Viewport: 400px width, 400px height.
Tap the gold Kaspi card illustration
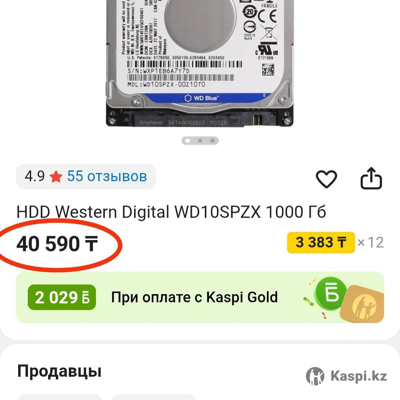pyautogui.click(x=362, y=304)
